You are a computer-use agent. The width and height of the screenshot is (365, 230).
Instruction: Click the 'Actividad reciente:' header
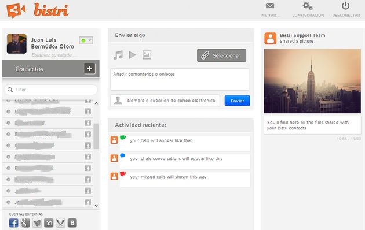coord(180,125)
